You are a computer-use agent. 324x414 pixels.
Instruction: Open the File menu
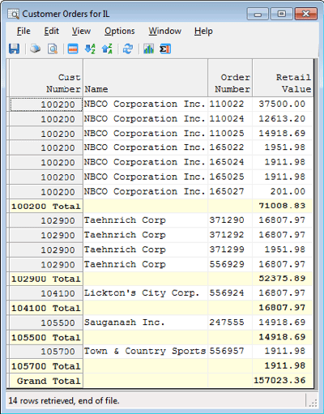(23, 31)
